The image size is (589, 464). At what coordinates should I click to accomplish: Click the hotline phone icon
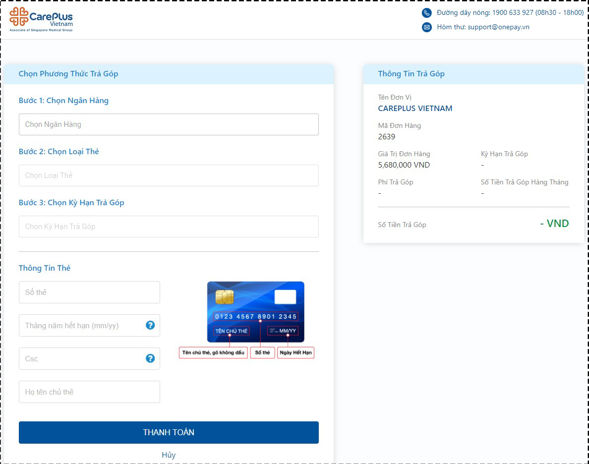tap(427, 13)
